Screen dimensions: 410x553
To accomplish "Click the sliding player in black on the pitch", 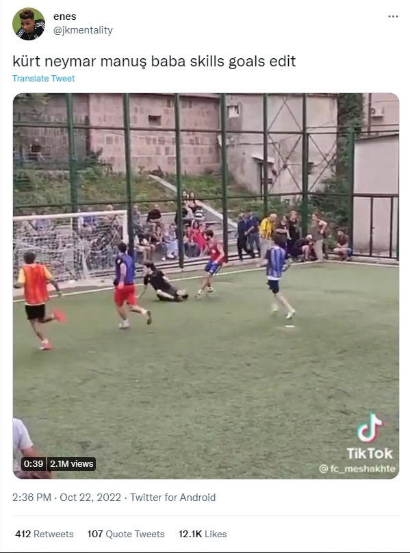I will coord(162,282).
